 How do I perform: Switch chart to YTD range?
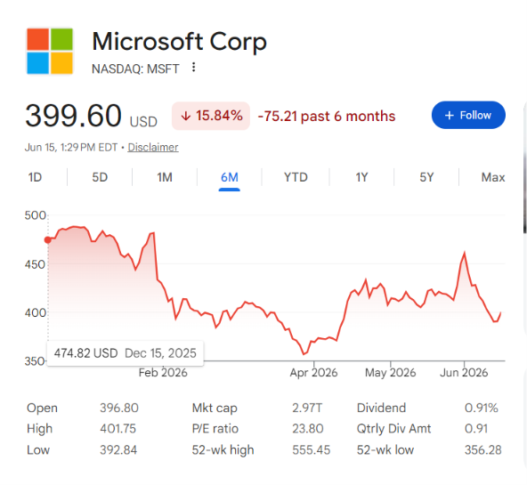296,177
